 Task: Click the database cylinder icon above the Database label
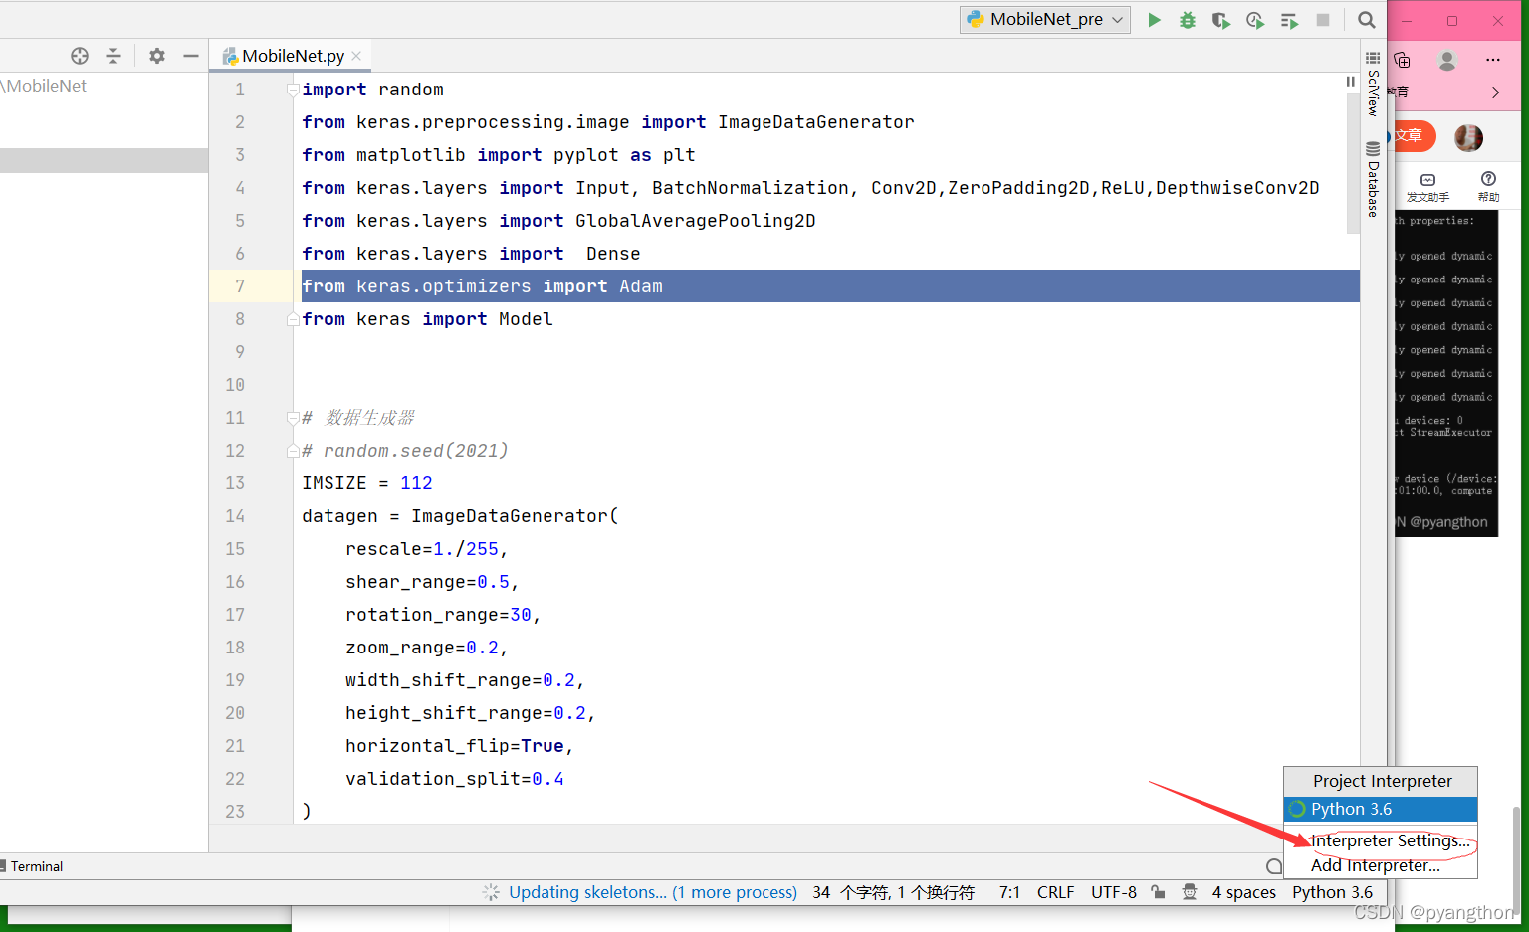coord(1373,148)
